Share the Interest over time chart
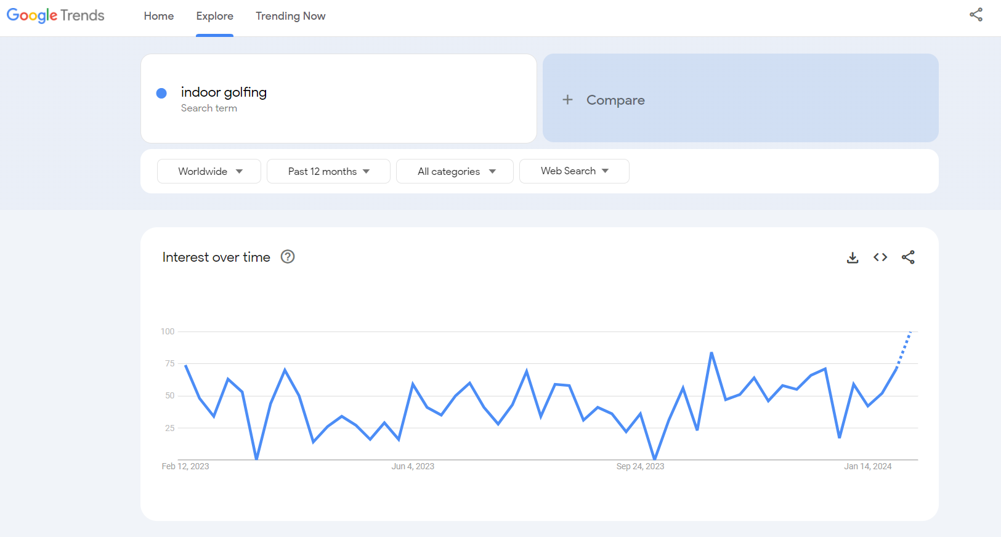Screen dimensions: 1001x537 [908, 257]
